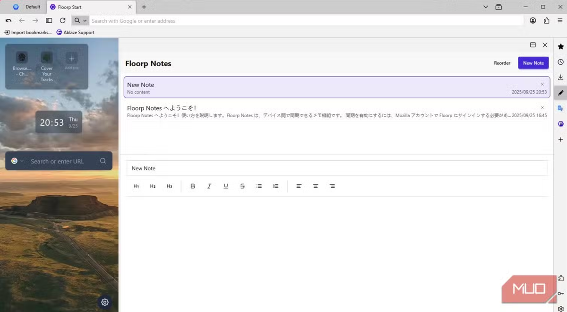Apply Heading 3 format in note editor
The image size is (567, 312).
[x=169, y=186]
